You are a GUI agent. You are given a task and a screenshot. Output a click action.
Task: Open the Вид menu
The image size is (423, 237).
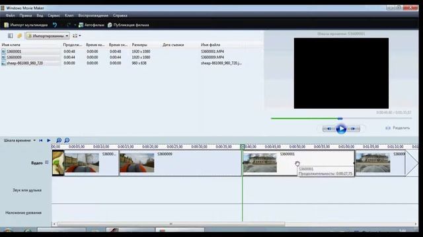pyautogui.click(x=40, y=15)
